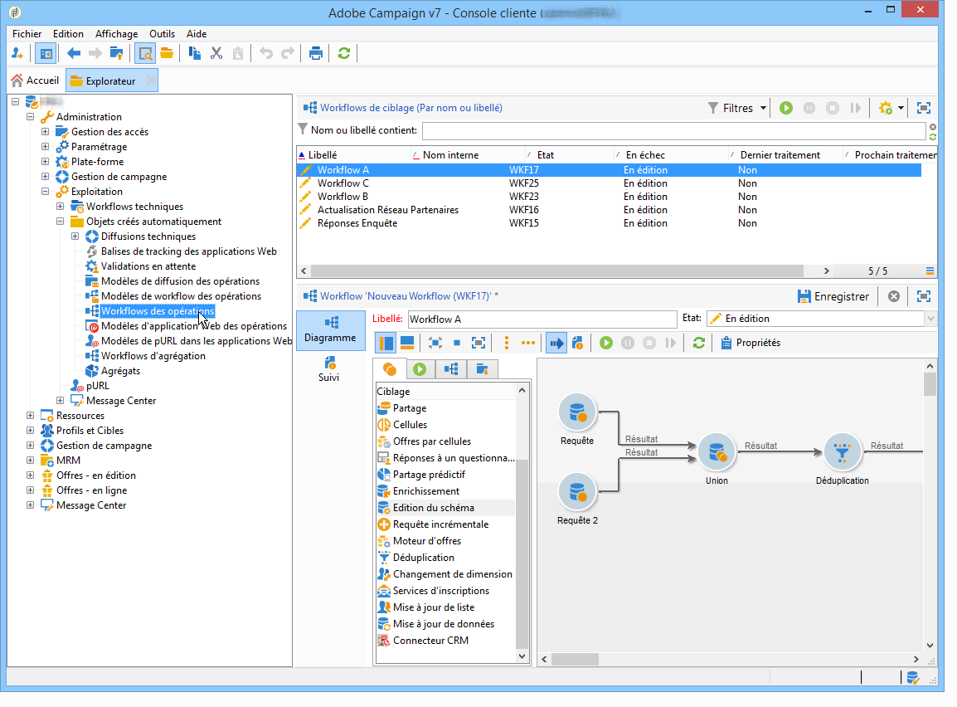This screenshot has width=957, height=707.
Task: Open the Outils menu
Action: point(162,34)
